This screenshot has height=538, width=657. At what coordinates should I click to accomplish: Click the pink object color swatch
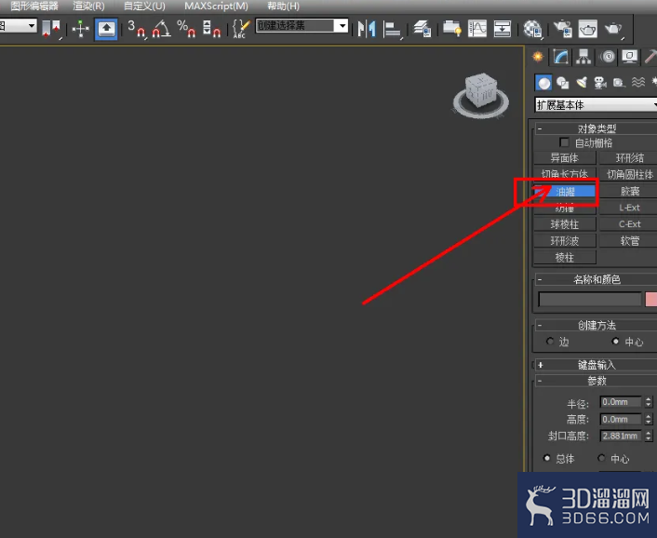click(x=651, y=299)
